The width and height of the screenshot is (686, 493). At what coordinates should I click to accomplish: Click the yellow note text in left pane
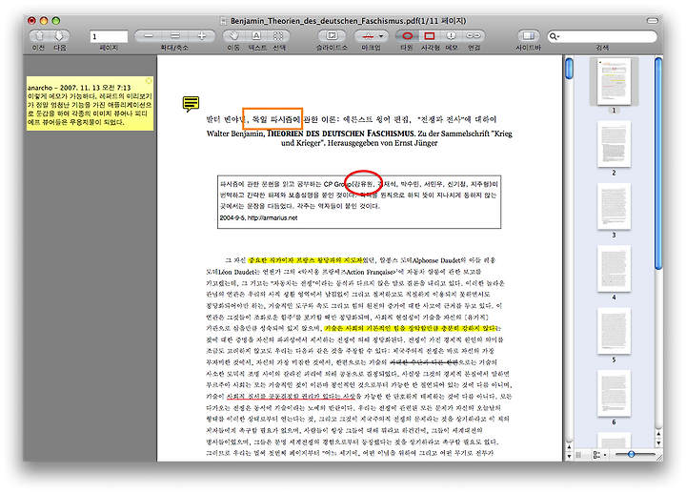point(90,105)
